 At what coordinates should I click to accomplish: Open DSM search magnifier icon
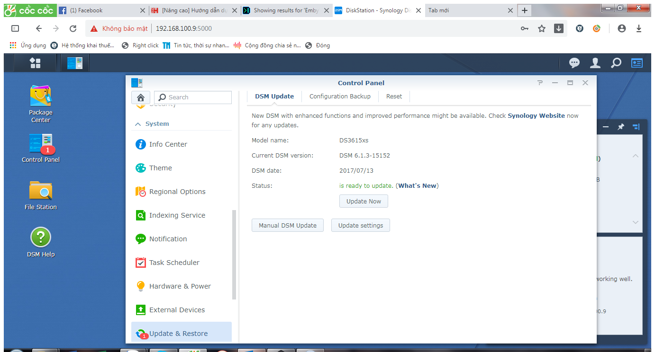pos(616,63)
